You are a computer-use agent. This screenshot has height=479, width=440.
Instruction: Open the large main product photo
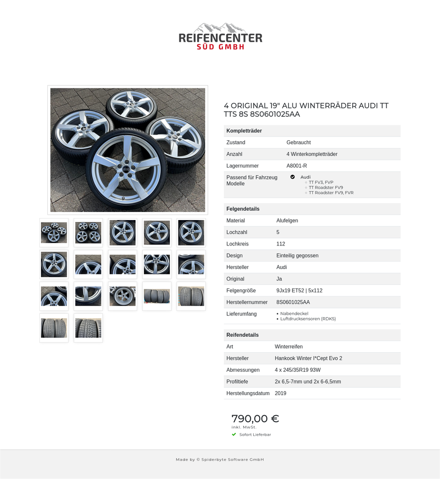pyautogui.click(x=128, y=150)
